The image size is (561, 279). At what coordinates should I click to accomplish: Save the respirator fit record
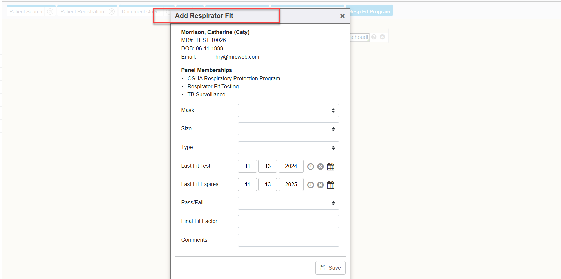330,268
